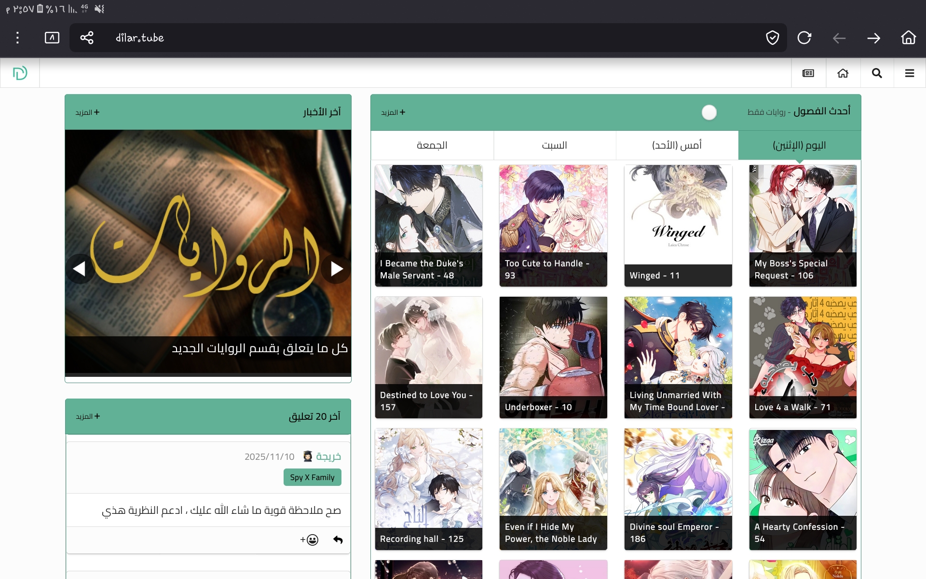
Task: Open the Spy X Family tag
Action: [x=312, y=477]
